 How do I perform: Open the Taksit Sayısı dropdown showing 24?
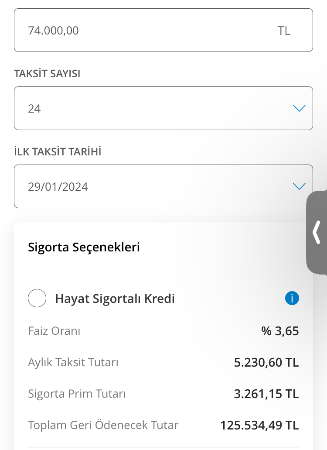pyautogui.click(x=163, y=108)
